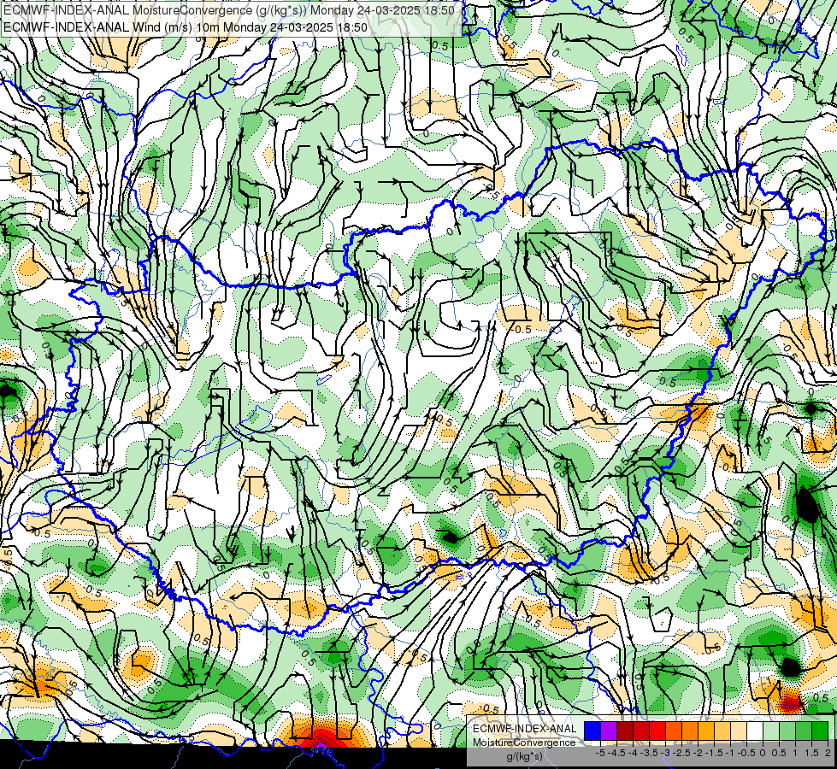837x769 pixels.
Task: Click the blue legend swatch below -5
Action: coord(592,731)
